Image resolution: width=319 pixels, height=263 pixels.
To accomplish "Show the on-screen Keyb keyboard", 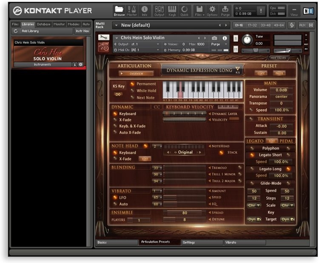I will point(172,11).
